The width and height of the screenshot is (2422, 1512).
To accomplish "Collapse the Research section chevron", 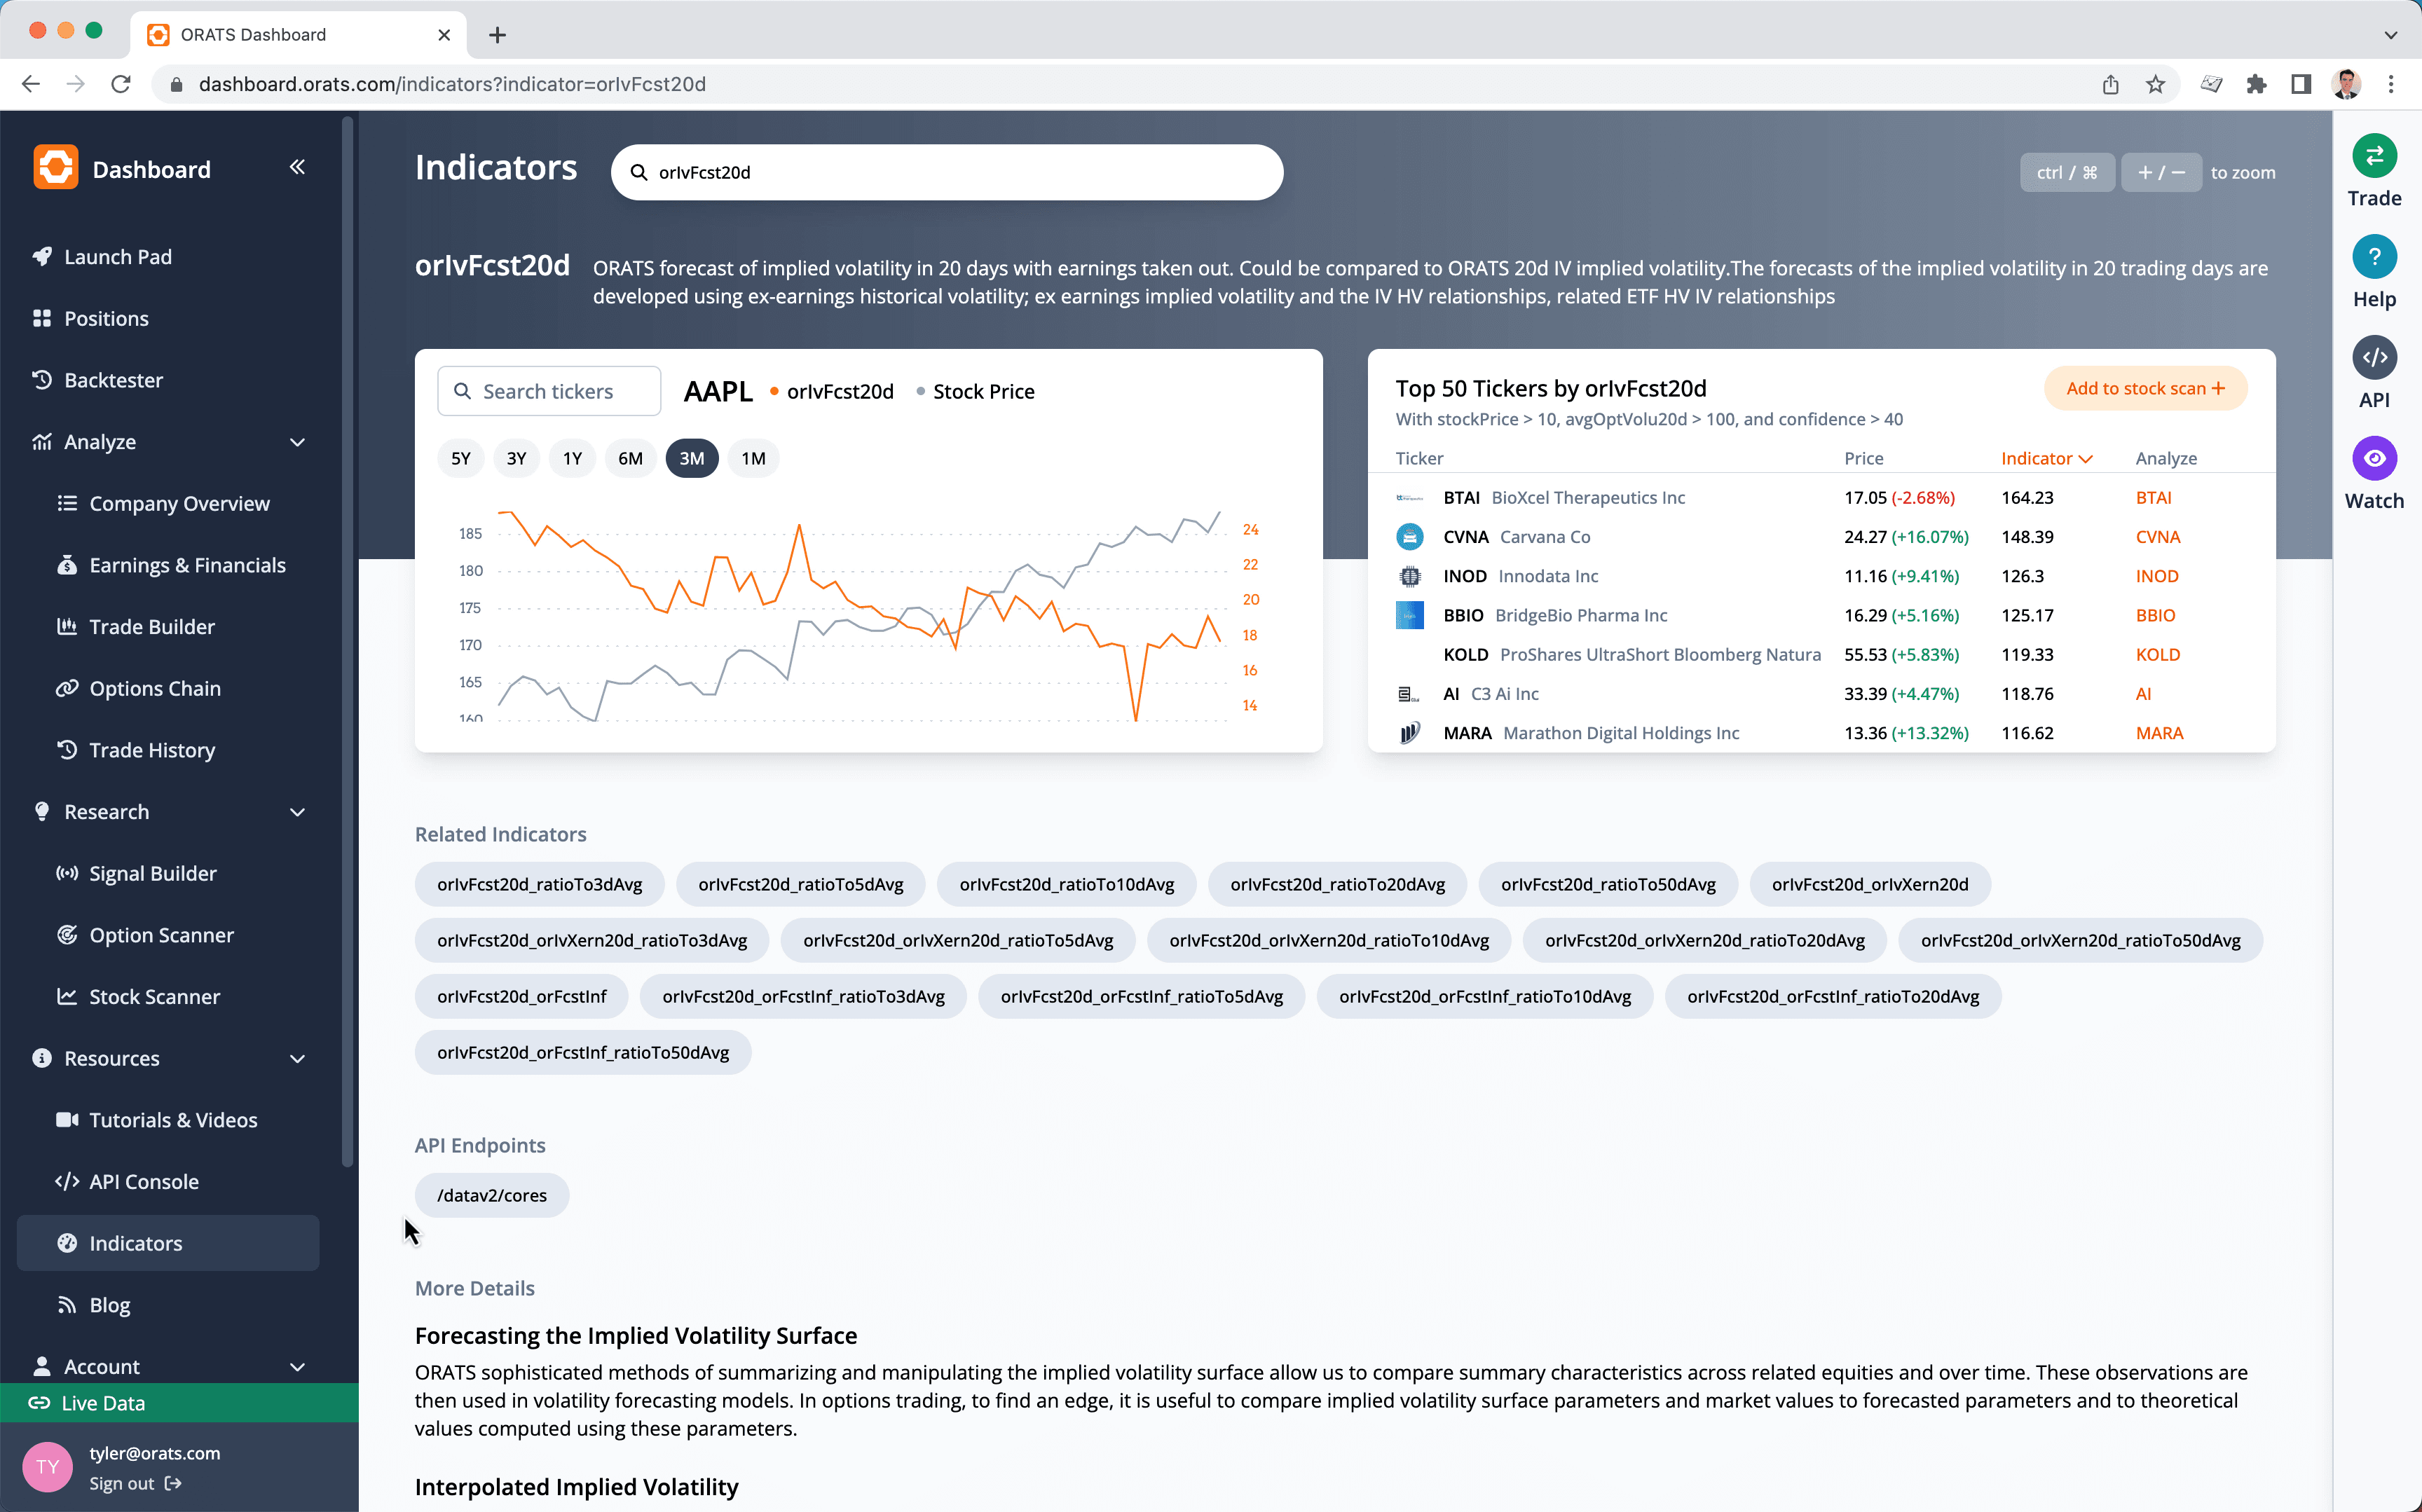I will (x=297, y=812).
